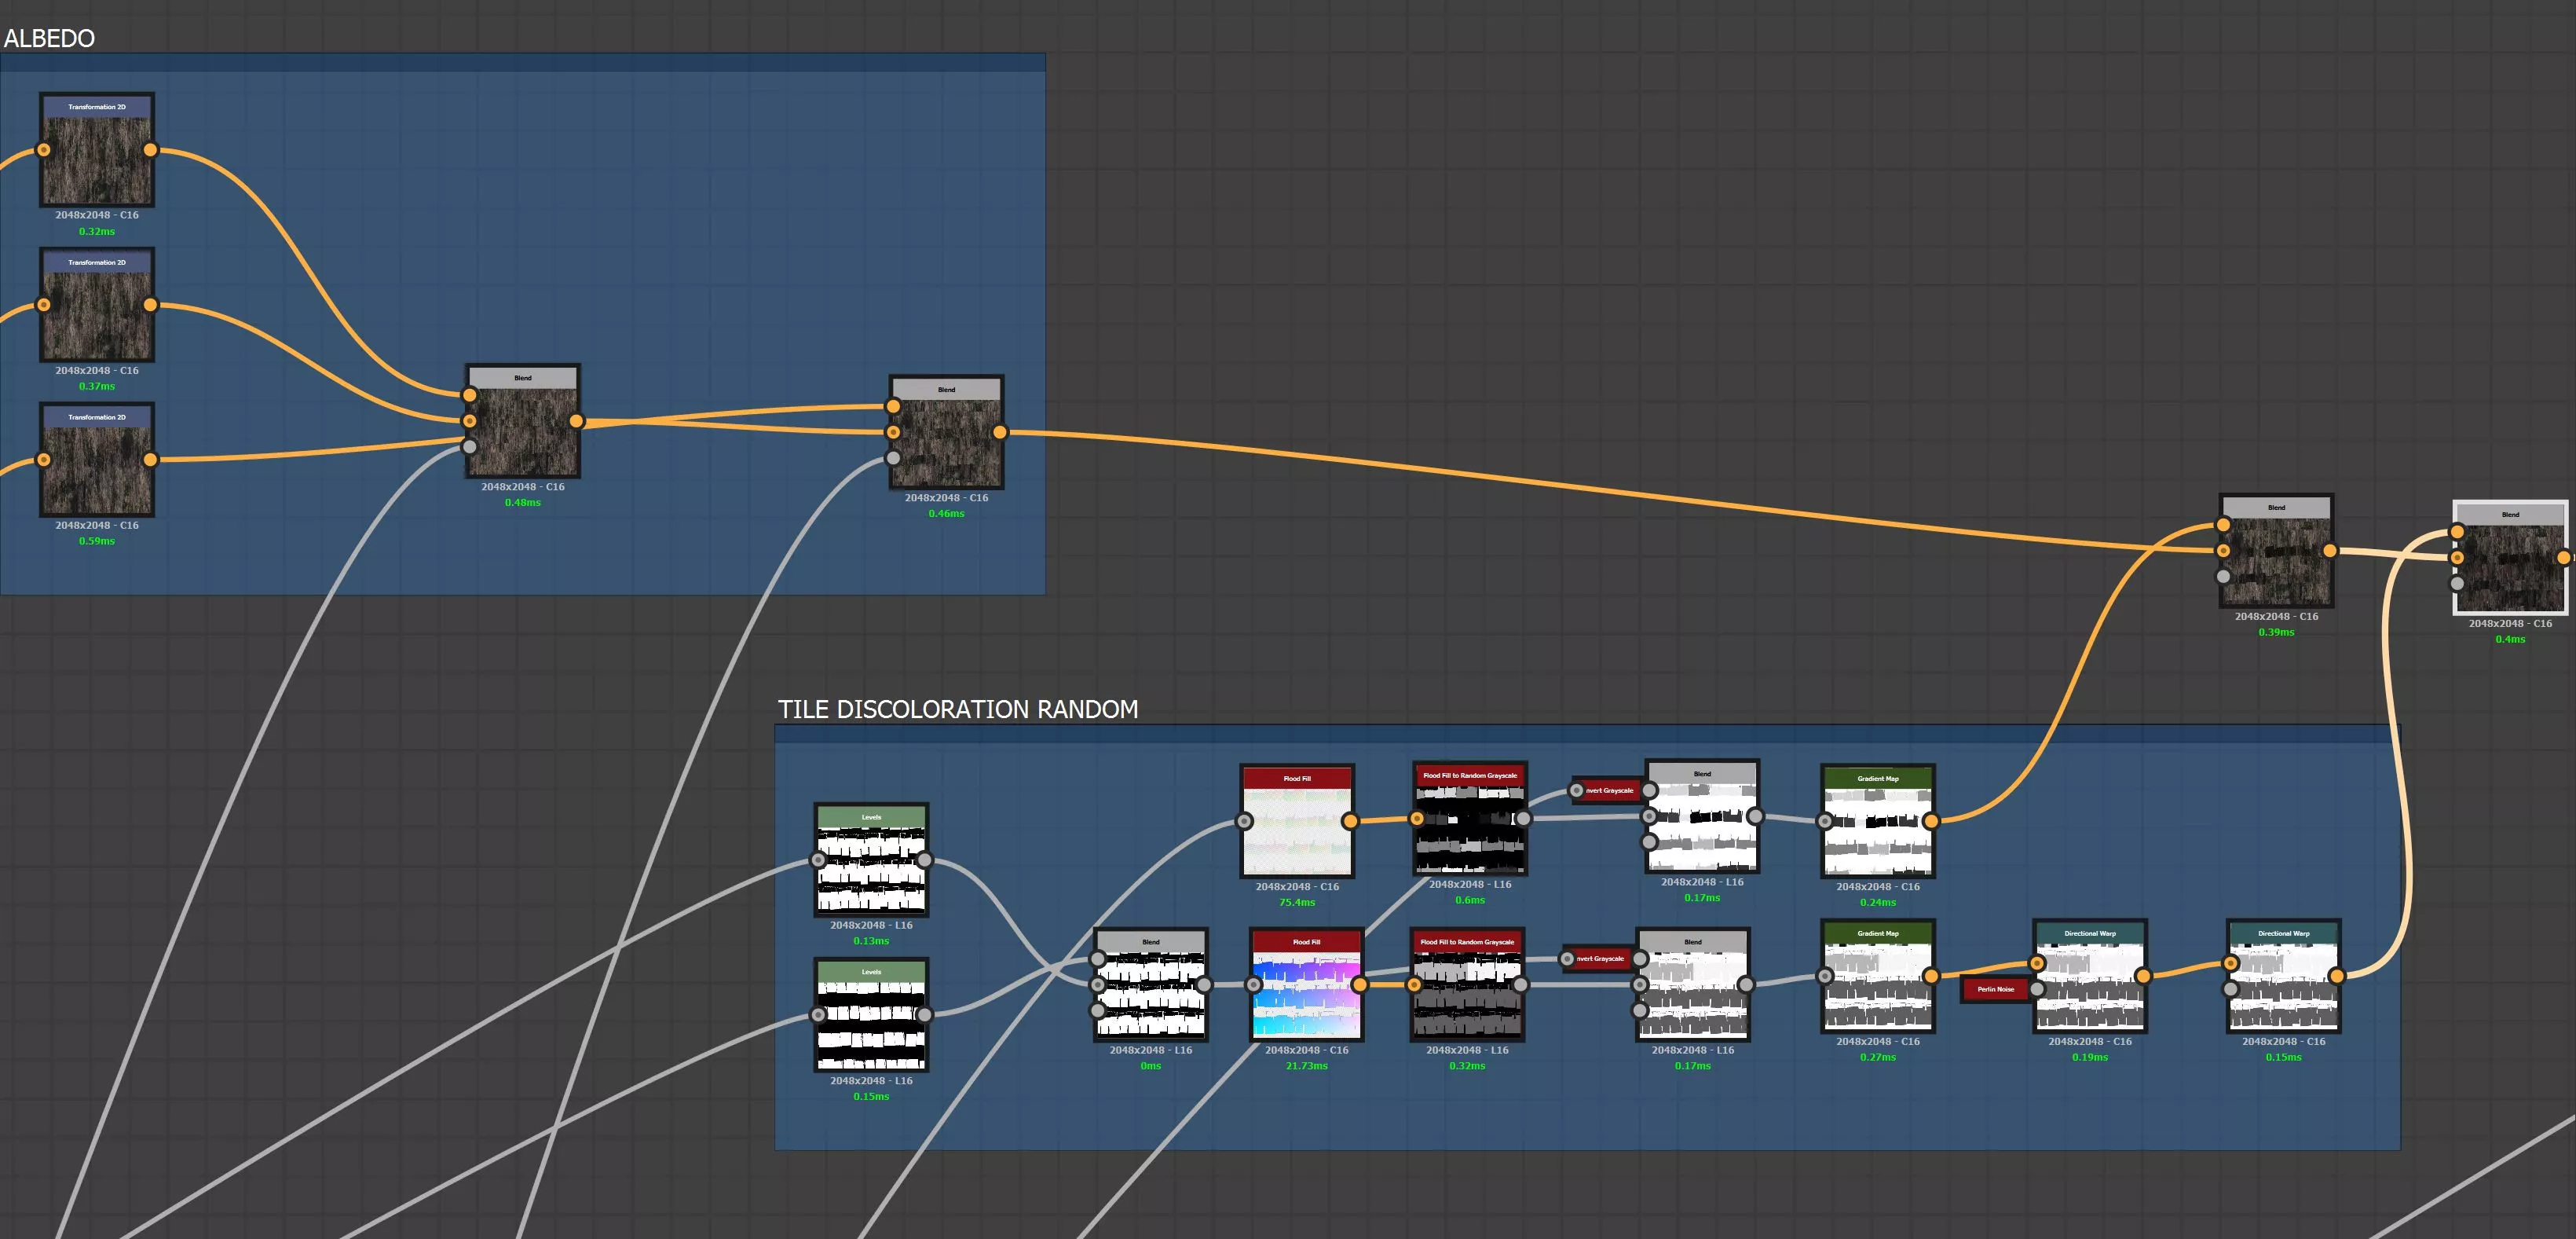
Task: Click the ALBEDO frame title
Action: (49, 39)
